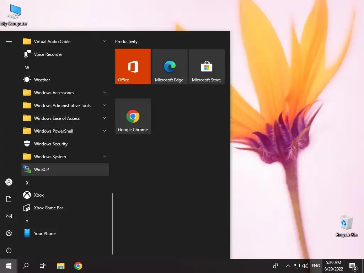
Task: Click the W letter header
Action: pos(27,68)
